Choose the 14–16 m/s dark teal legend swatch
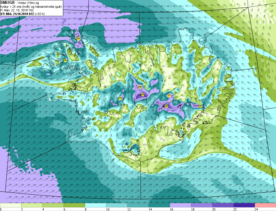The width and height of the screenshot is (276, 211). click(159, 205)
